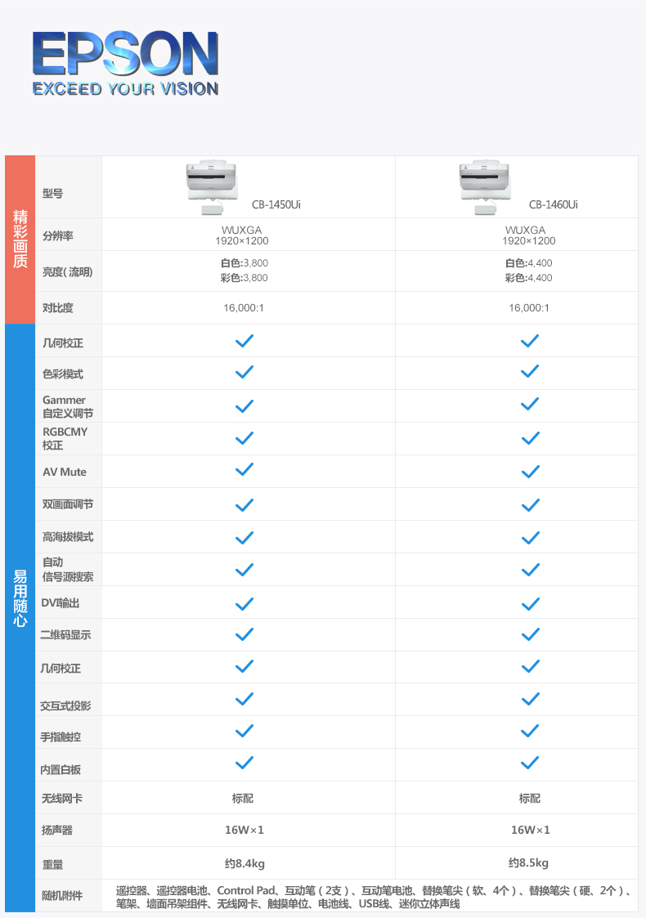The width and height of the screenshot is (646, 918).
Task: Click CB-1460Ui checkmark for 高海拔模式
Action: (529, 537)
